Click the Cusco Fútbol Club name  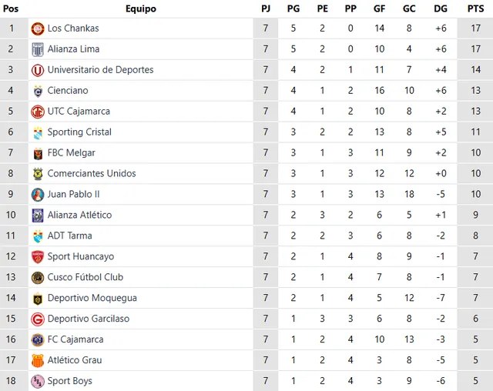click(85, 277)
